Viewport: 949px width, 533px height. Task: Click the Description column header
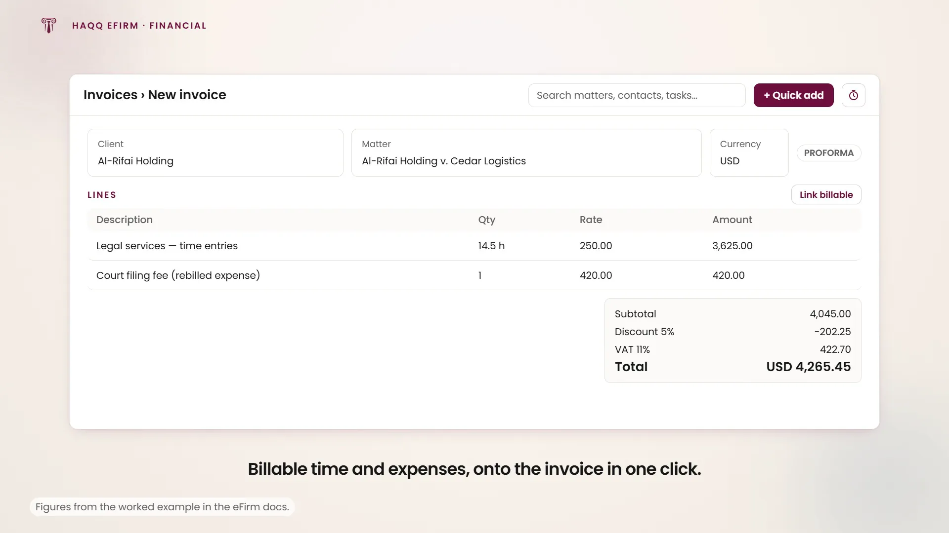124,220
